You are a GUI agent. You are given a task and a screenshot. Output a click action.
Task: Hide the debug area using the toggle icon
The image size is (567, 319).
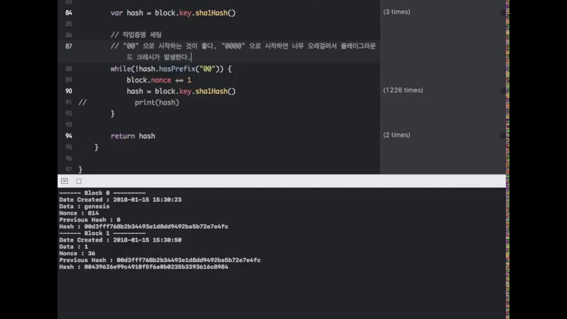[64, 181]
